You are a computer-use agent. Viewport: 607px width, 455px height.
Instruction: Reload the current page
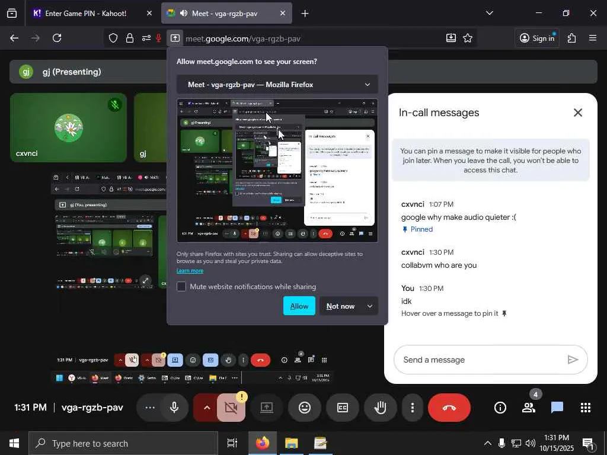(x=57, y=38)
